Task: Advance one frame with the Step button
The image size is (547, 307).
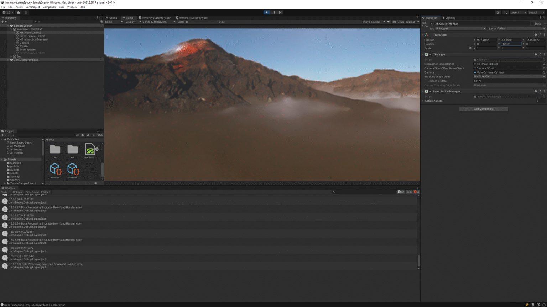Action: pyautogui.click(x=280, y=12)
